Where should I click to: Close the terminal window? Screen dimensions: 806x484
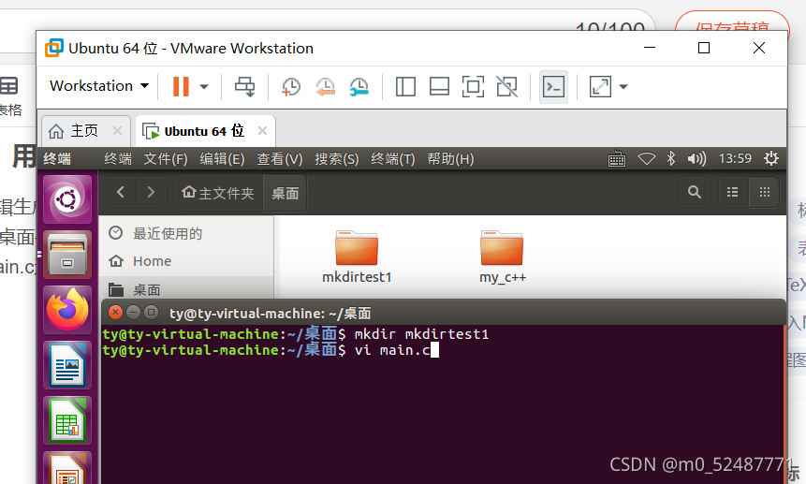click(116, 312)
